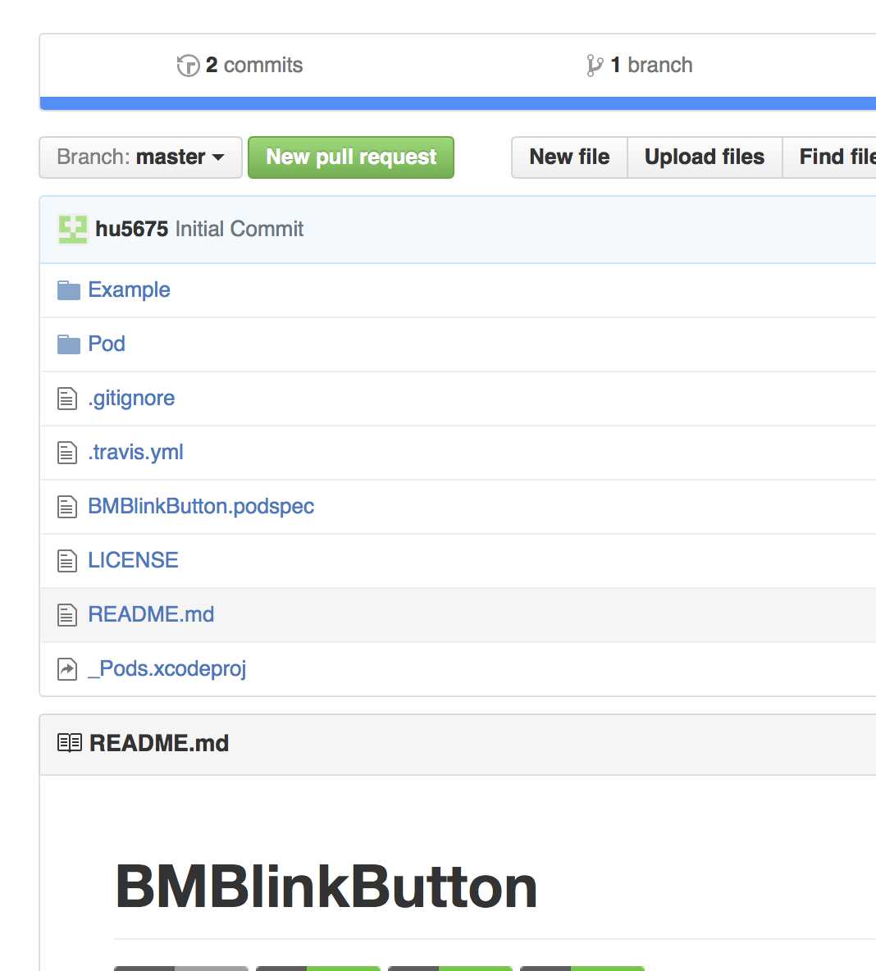Click the .travis.yml file icon
Viewport: 876px width, 971px height.
pyautogui.click(x=67, y=453)
